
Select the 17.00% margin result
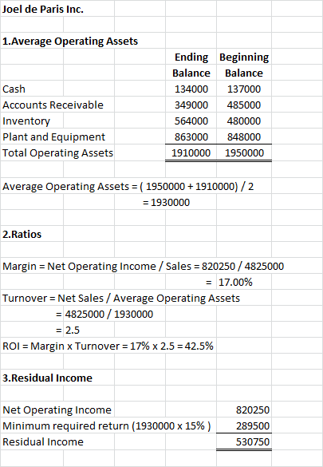click(235, 282)
